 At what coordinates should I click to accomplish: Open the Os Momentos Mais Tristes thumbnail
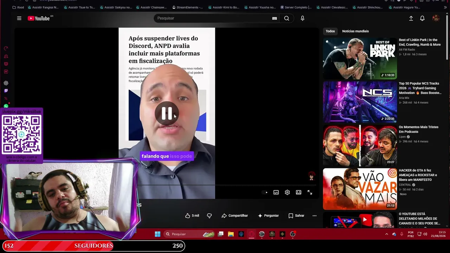click(360, 145)
